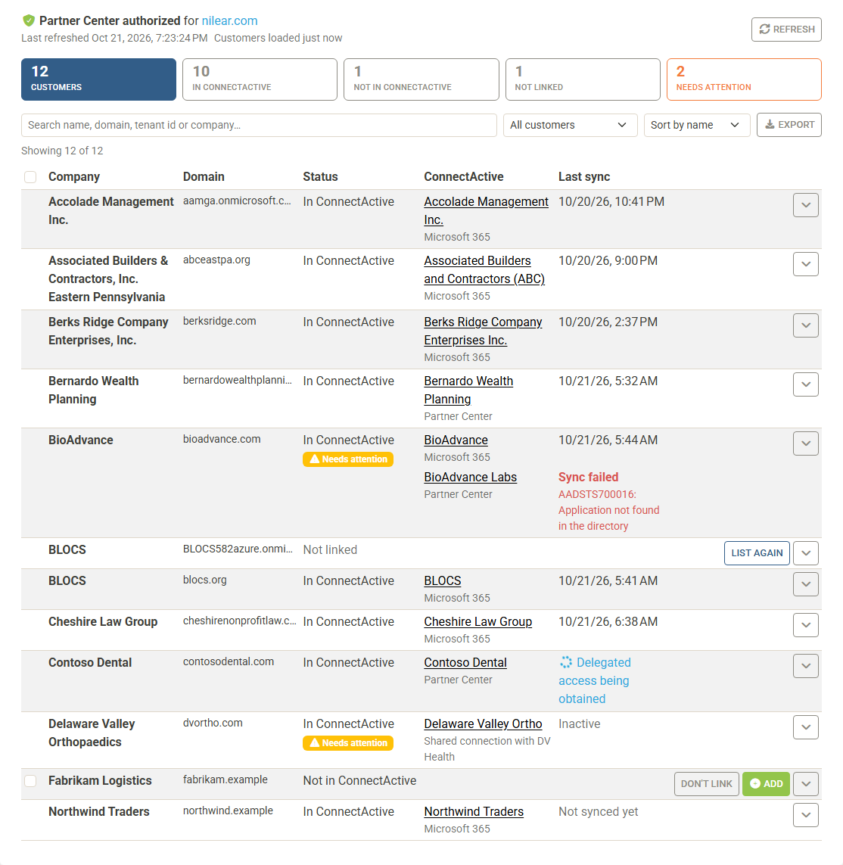Viewport: 843px width, 865px height.
Task: Click the bioadvance.com domain cell
Action: tap(222, 439)
